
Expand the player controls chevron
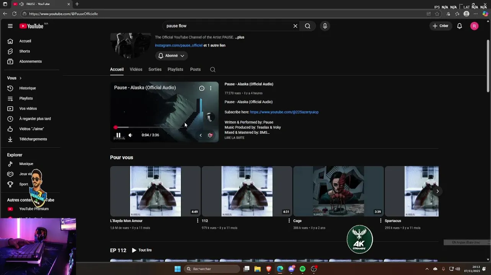pyautogui.click(x=201, y=135)
